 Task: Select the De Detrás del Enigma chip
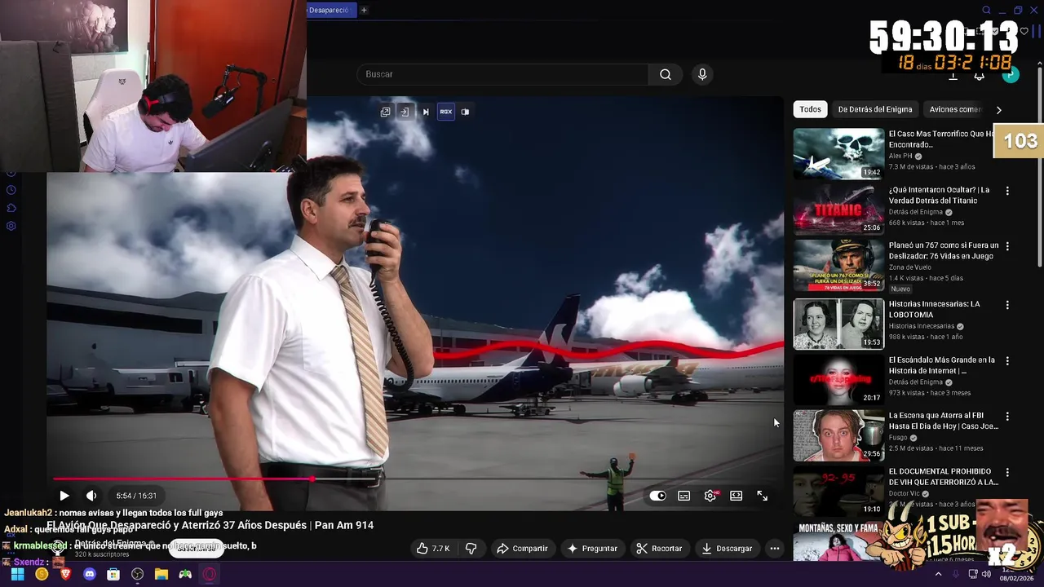[875, 109]
